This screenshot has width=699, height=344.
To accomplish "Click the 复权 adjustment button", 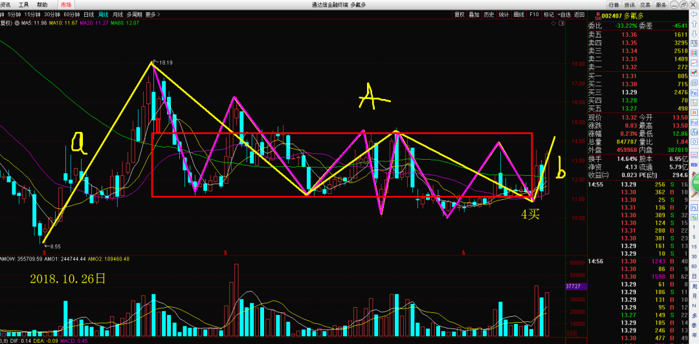I will [x=459, y=14].
